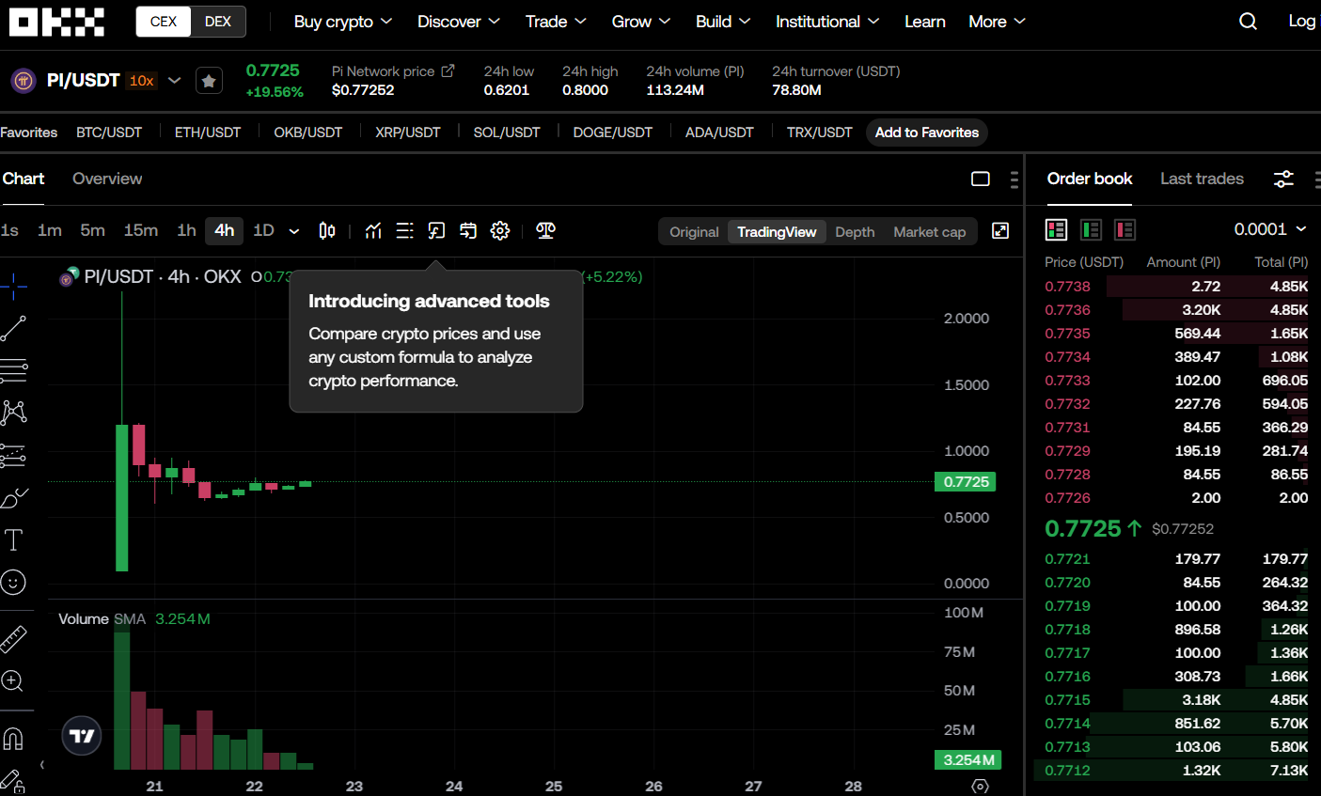This screenshot has height=796, width=1321.
Task: Open BTC/USDT favorite pair
Action: (109, 133)
